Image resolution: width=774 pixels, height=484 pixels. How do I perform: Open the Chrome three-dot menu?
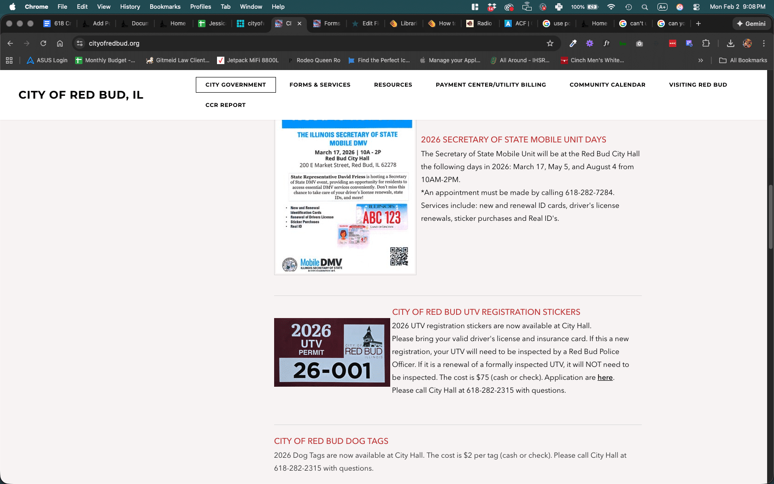point(764,43)
